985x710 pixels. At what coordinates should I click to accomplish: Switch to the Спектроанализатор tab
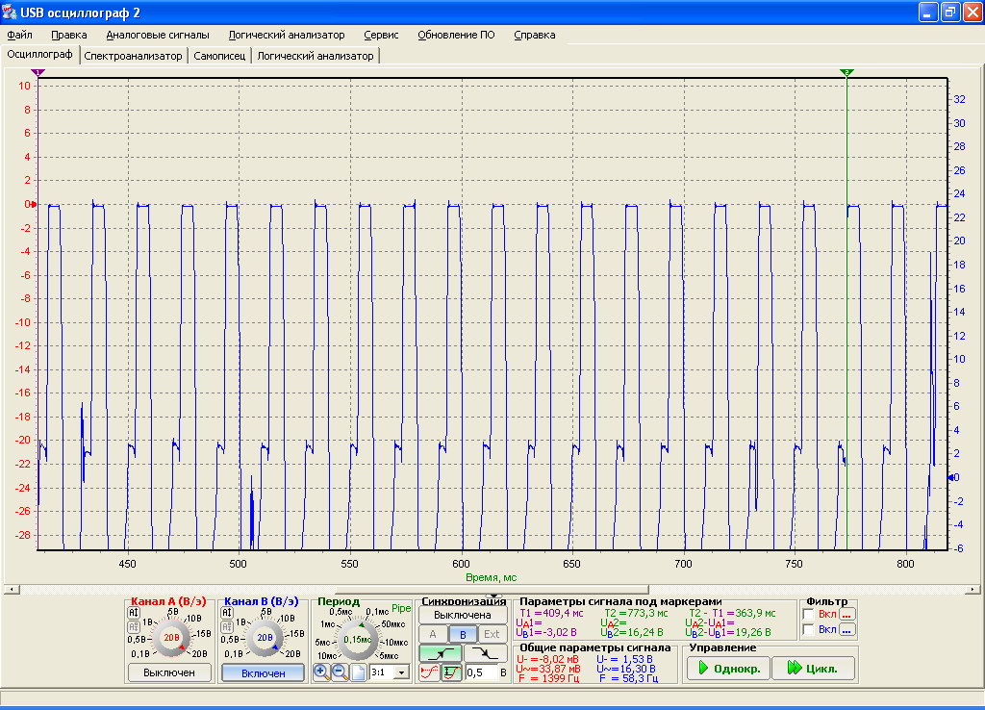click(x=133, y=56)
